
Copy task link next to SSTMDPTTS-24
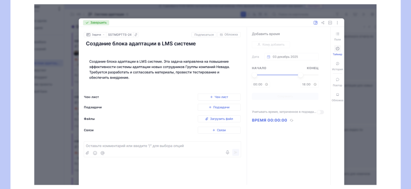click(x=136, y=34)
